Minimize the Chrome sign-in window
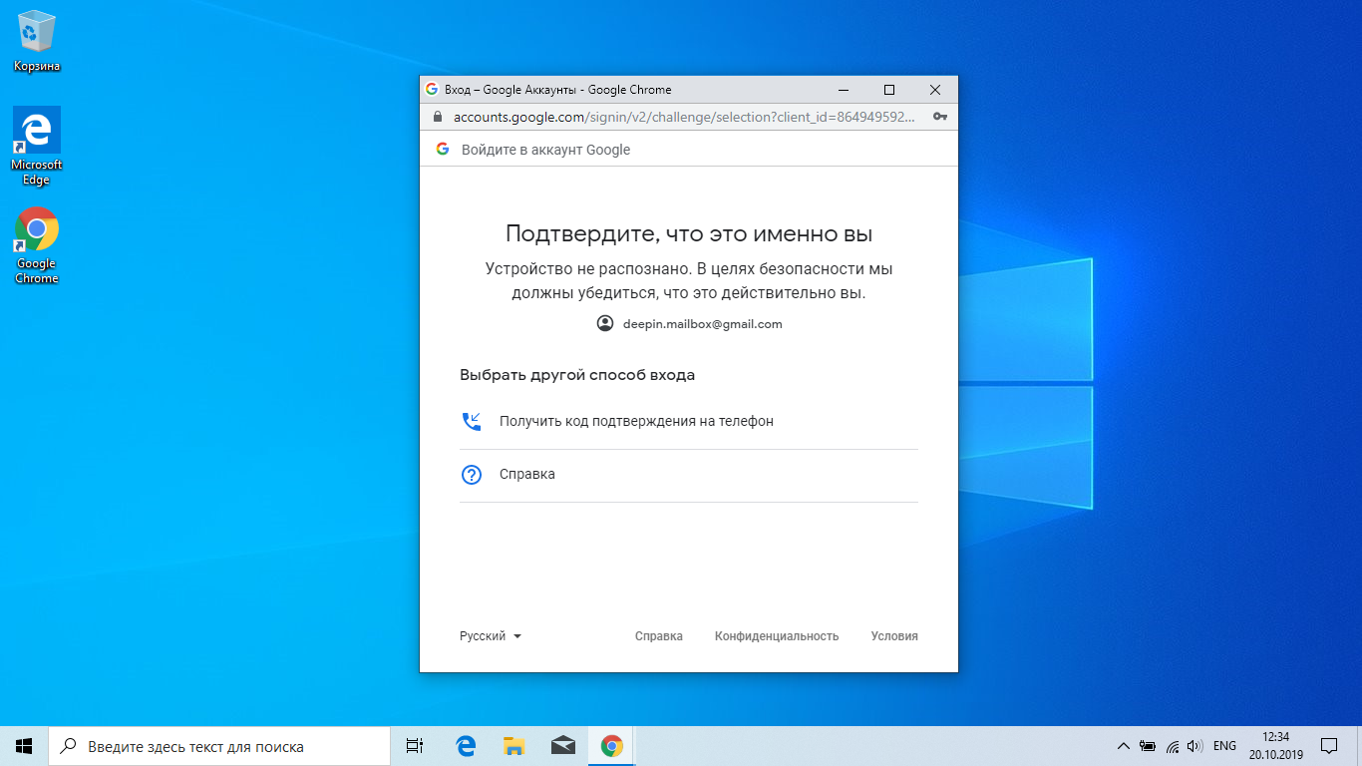The width and height of the screenshot is (1362, 766). pyautogui.click(x=844, y=90)
